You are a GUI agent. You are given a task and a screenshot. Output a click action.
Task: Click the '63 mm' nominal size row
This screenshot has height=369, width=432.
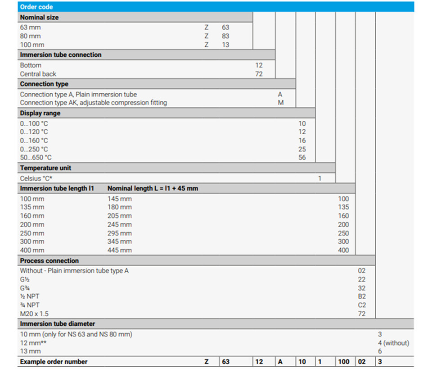[x=30, y=27]
